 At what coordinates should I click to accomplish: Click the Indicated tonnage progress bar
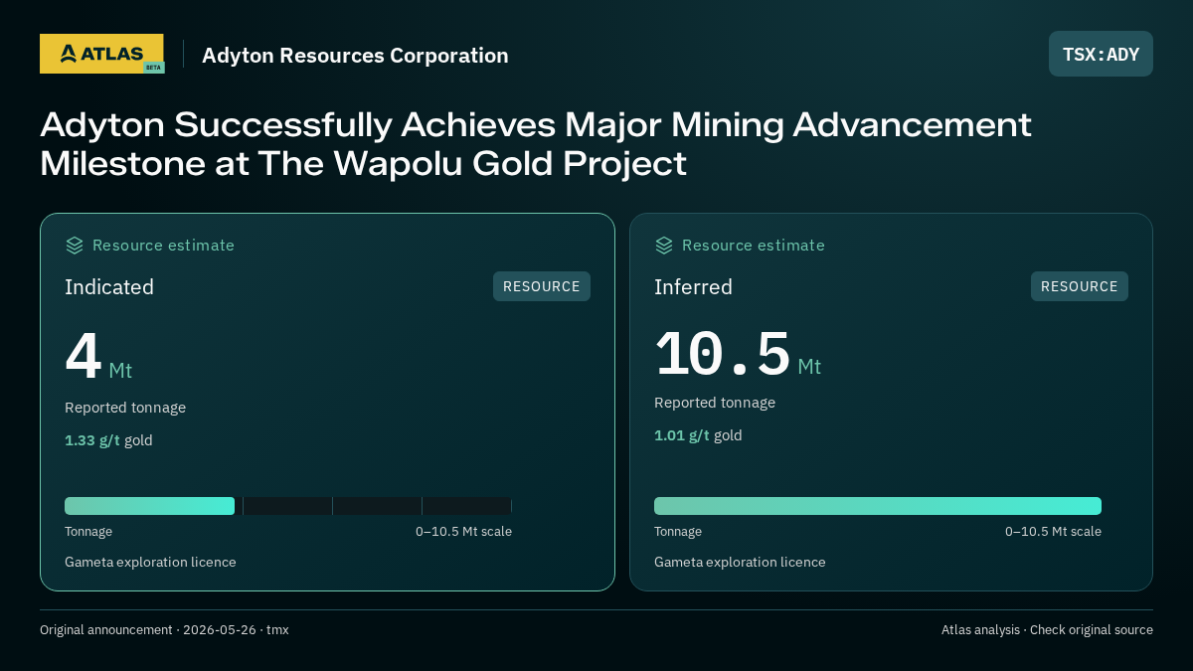click(288, 506)
